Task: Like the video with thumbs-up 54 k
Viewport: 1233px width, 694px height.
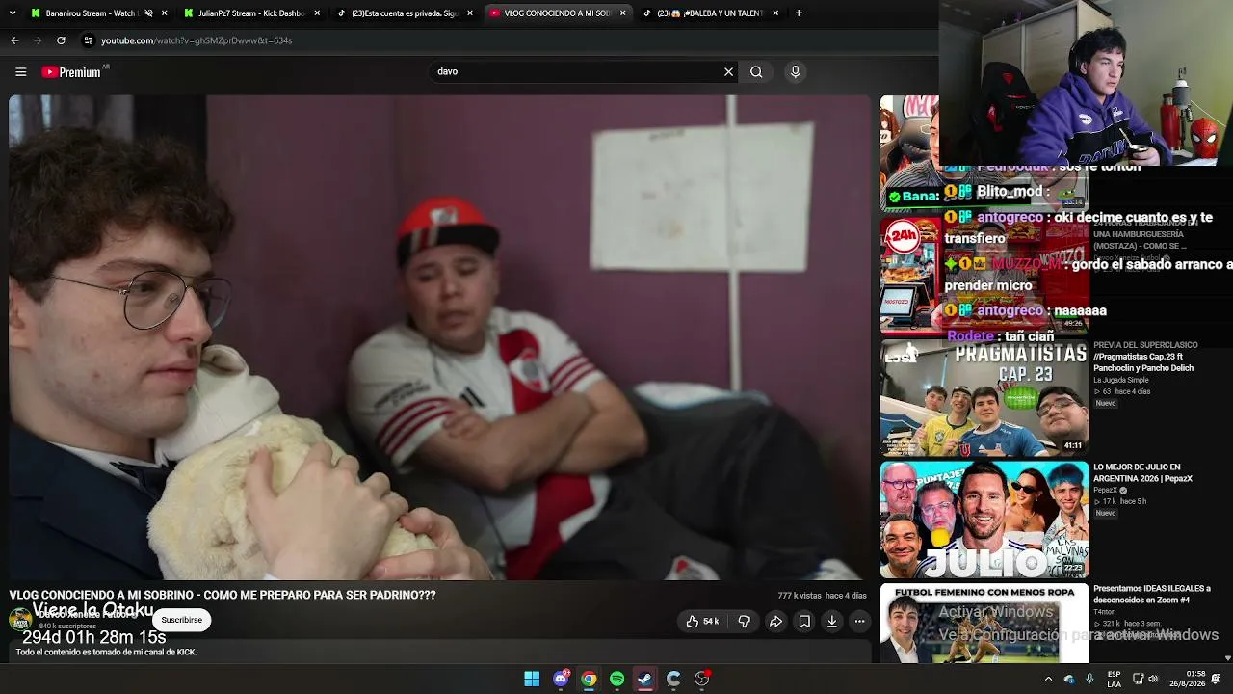Action: point(702,622)
